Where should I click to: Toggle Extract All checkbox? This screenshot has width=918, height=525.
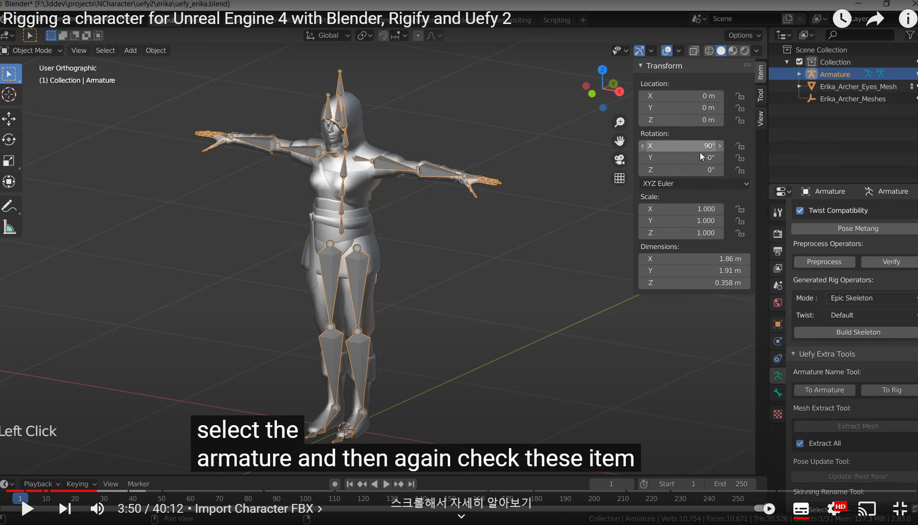click(x=800, y=443)
